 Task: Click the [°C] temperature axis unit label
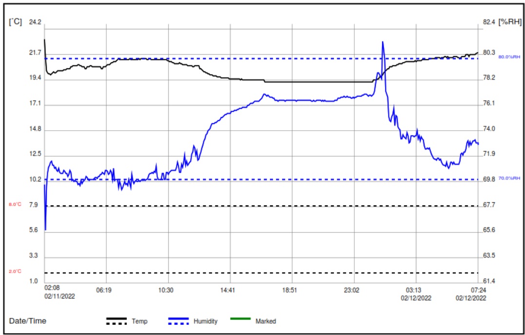[x=16, y=22]
